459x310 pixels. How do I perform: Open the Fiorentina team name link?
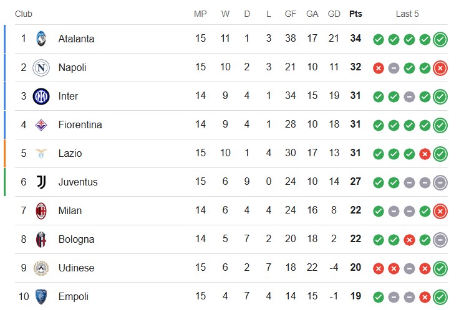pyautogui.click(x=80, y=124)
